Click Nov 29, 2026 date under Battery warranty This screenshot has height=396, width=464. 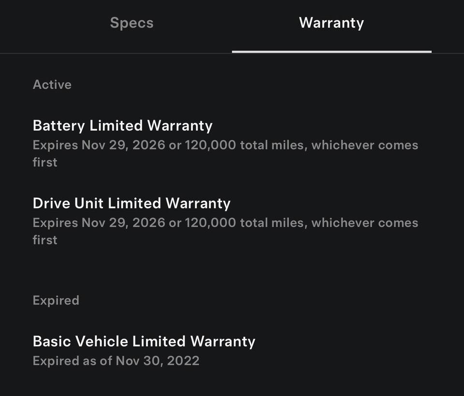(123, 145)
